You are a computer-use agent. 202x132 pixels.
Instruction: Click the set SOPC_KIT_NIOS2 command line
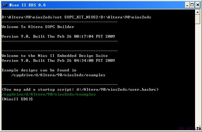76,17
